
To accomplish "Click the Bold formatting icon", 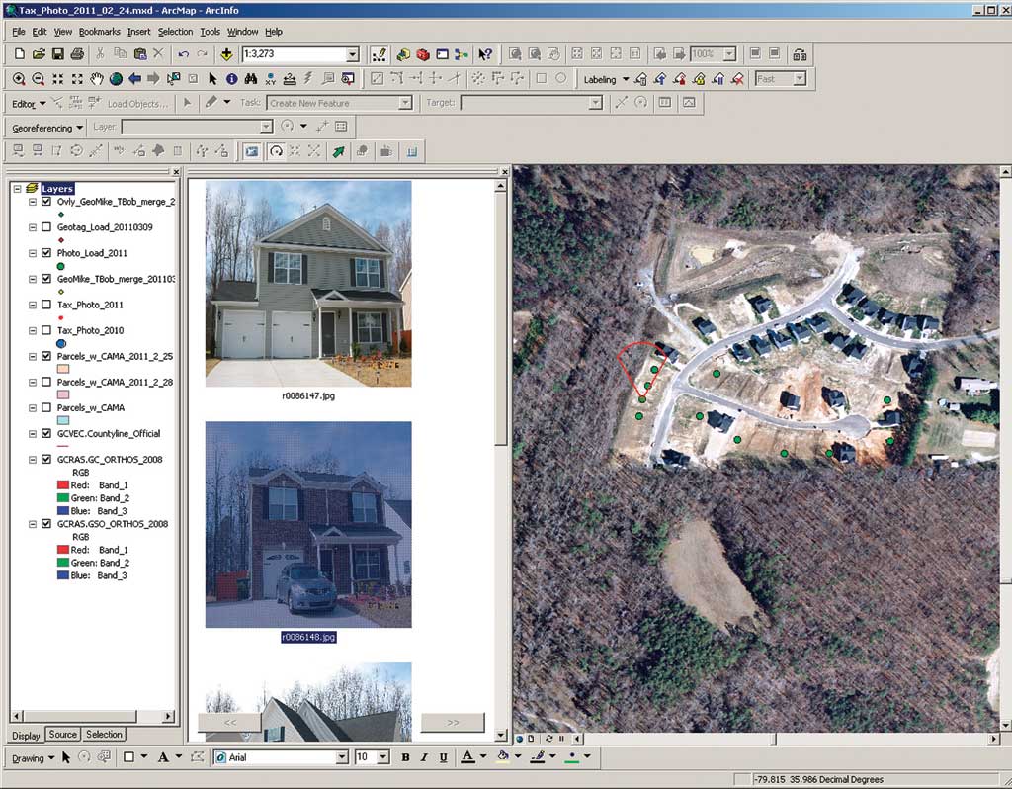I will pyautogui.click(x=405, y=757).
